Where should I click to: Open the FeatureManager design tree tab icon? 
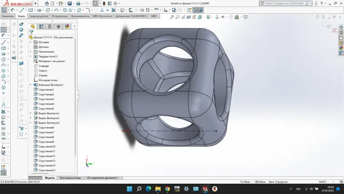(x=33, y=27)
